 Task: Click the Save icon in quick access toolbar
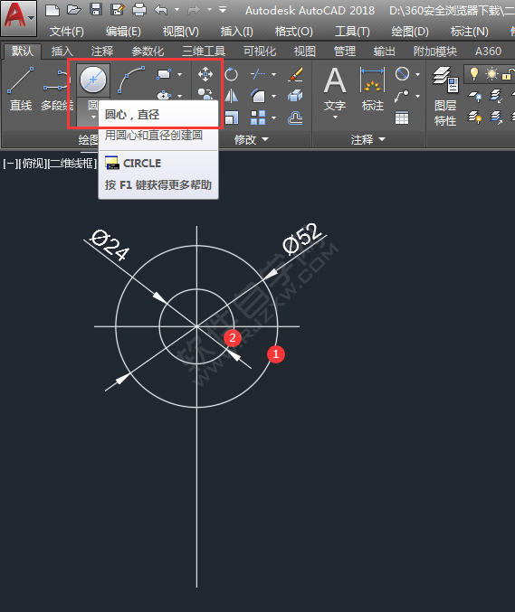96,9
